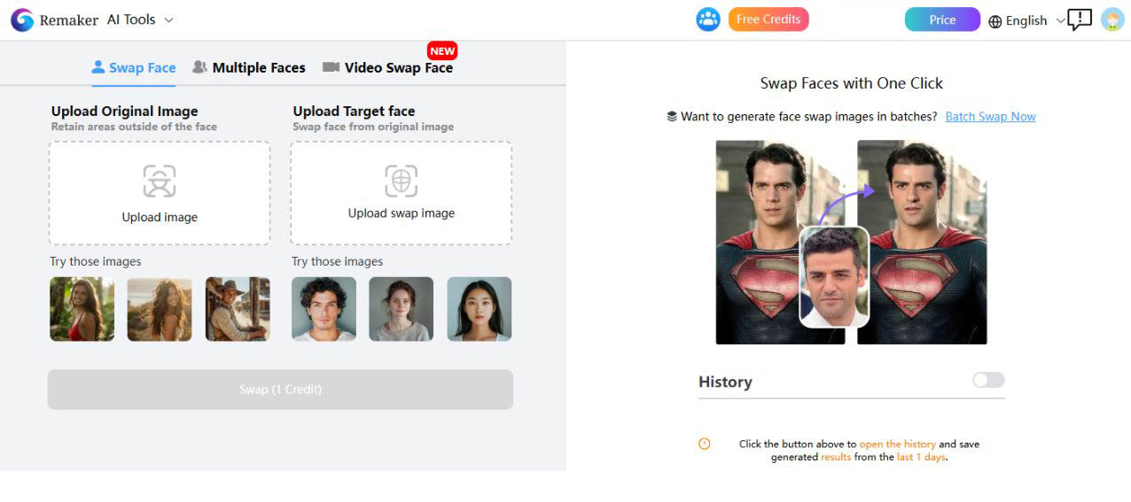Click 'Retain areas outside of the face' text
This screenshot has height=502, width=1131.
click(134, 127)
